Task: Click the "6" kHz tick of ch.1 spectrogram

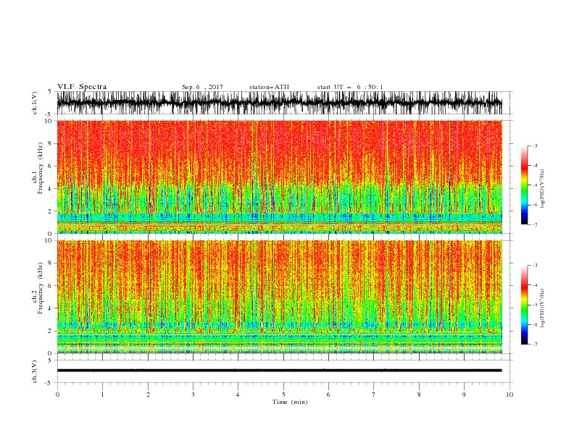Action: (50, 166)
